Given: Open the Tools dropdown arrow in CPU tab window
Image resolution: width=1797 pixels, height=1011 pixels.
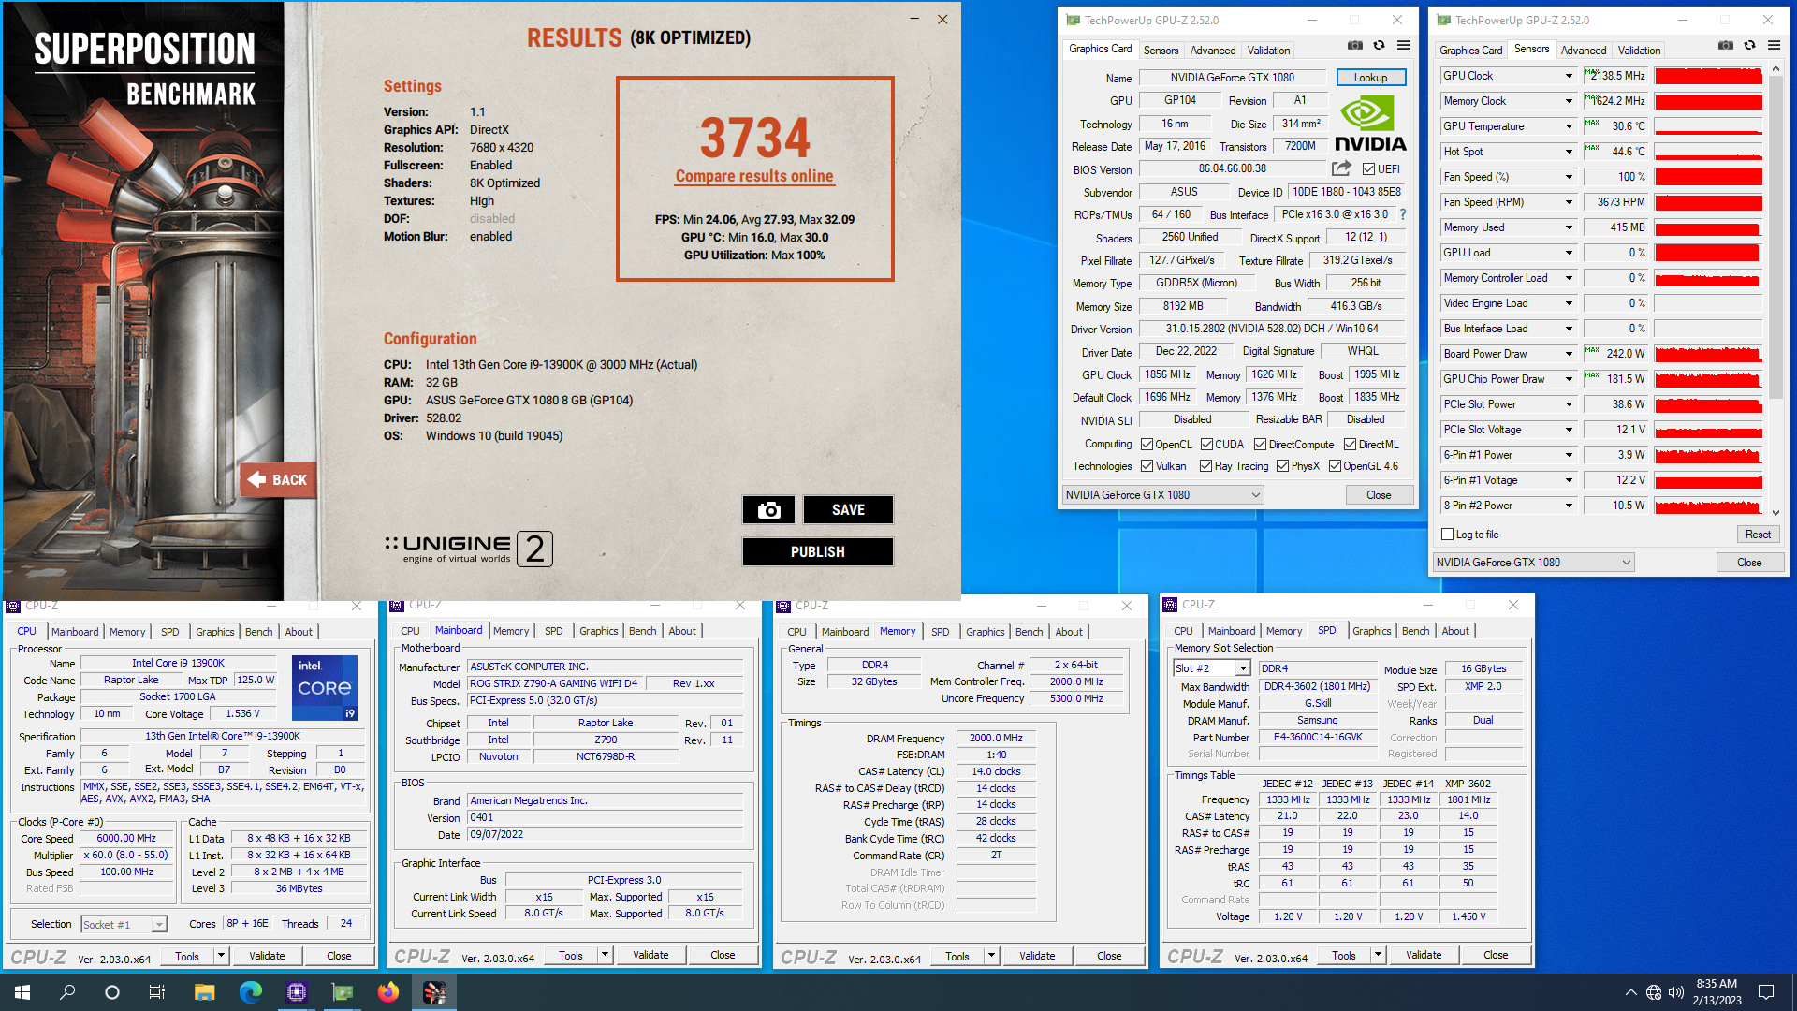Looking at the screenshot, I should point(221,956).
